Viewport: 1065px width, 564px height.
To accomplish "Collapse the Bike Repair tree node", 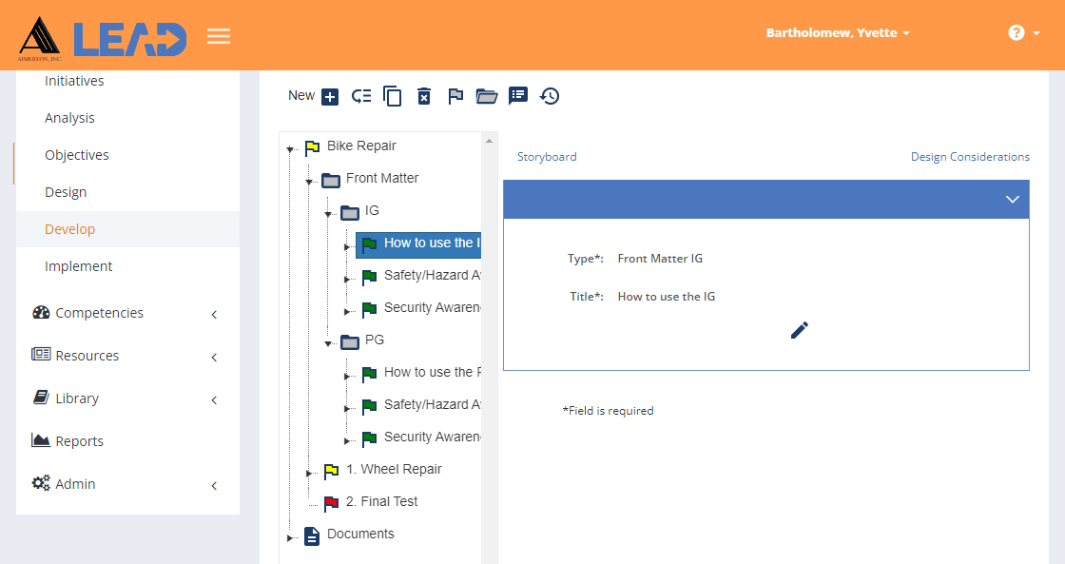I will point(290,148).
